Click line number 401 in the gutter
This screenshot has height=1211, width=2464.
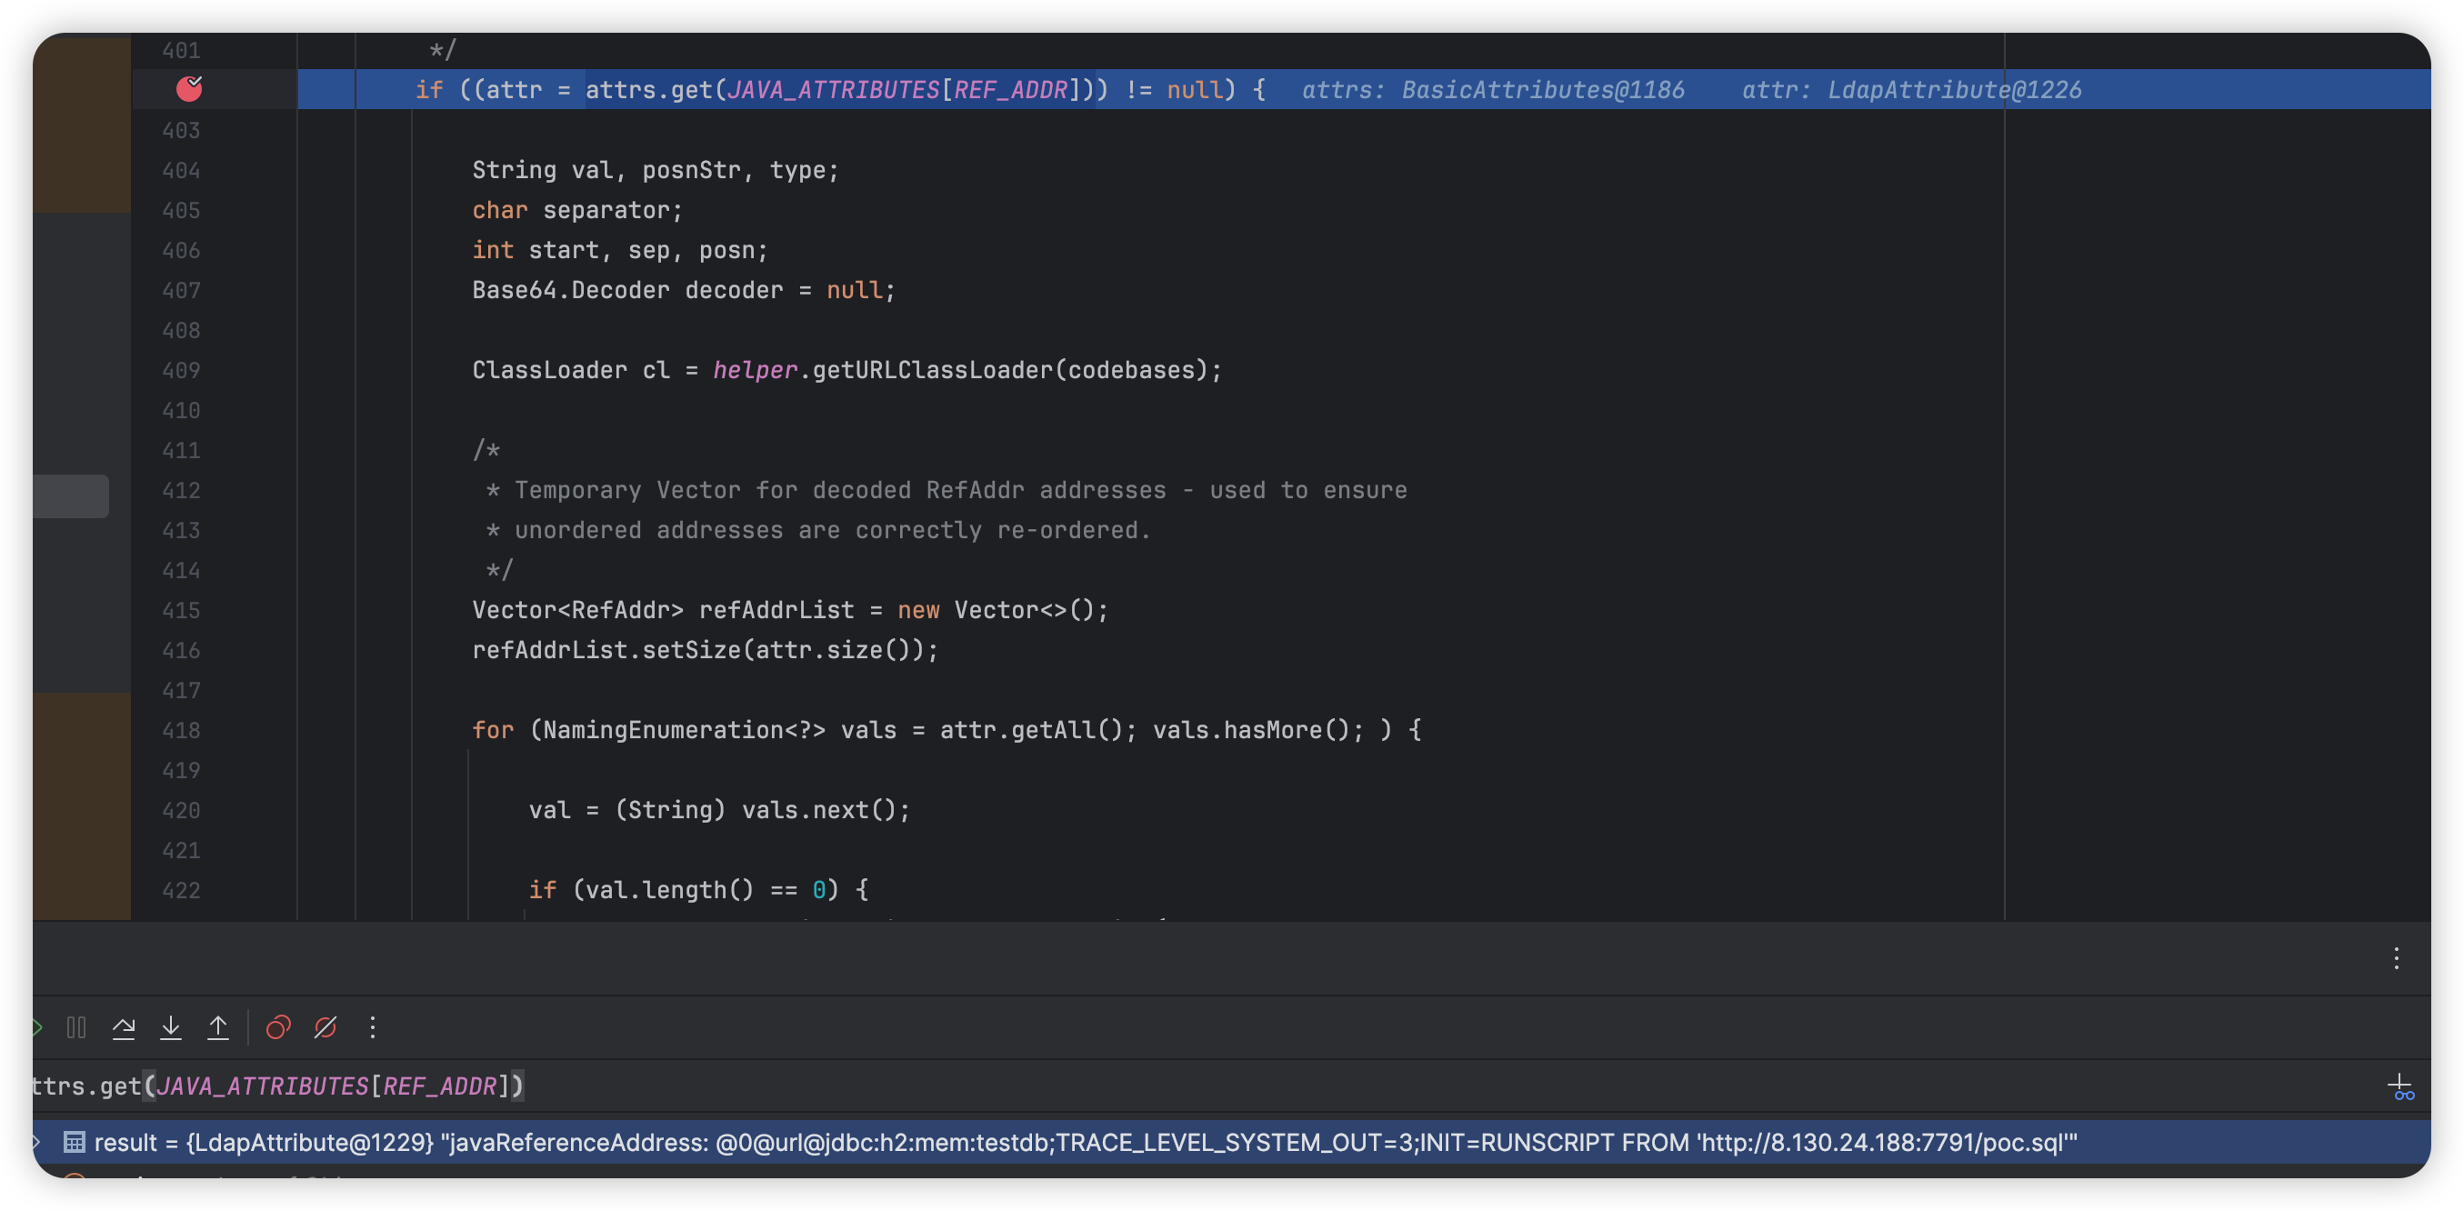[x=181, y=50]
